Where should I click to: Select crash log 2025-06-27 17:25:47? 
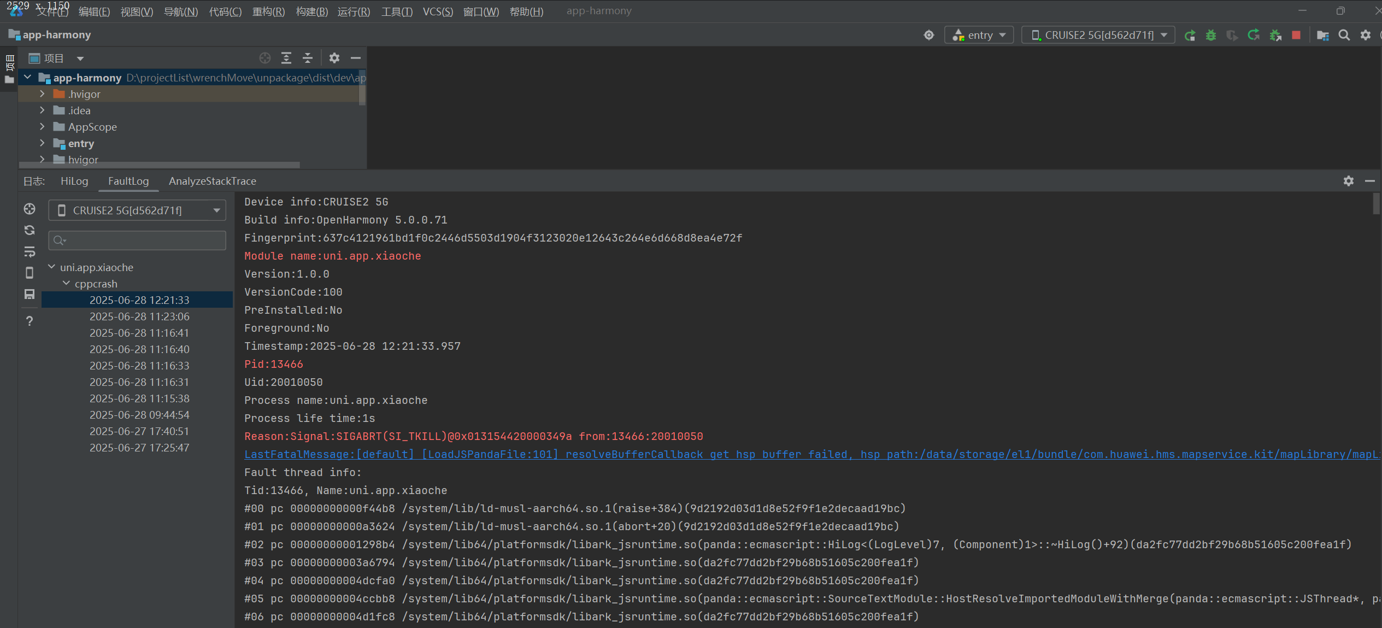[139, 448]
